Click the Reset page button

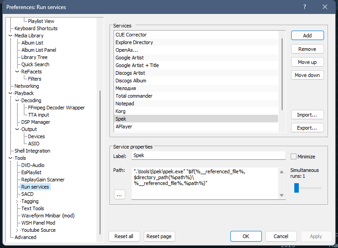160,236
